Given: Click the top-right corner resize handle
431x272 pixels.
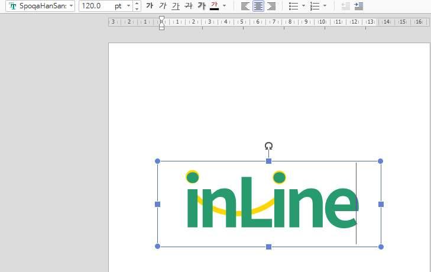Looking at the screenshot, I should pyautogui.click(x=380, y=161).
